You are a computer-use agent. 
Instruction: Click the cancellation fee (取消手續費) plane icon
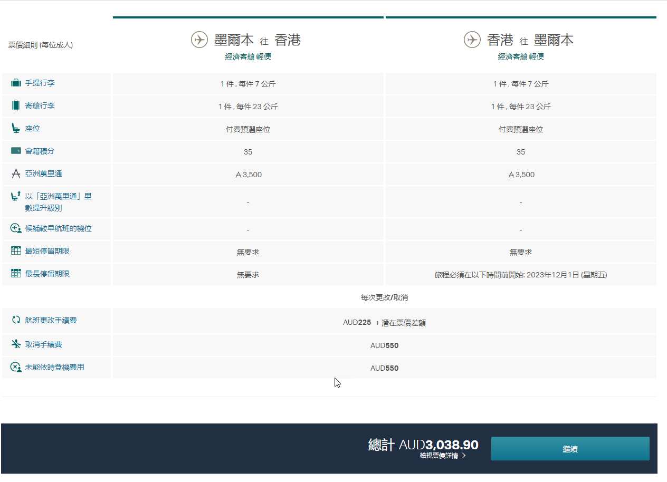click(x=16, y=344)
